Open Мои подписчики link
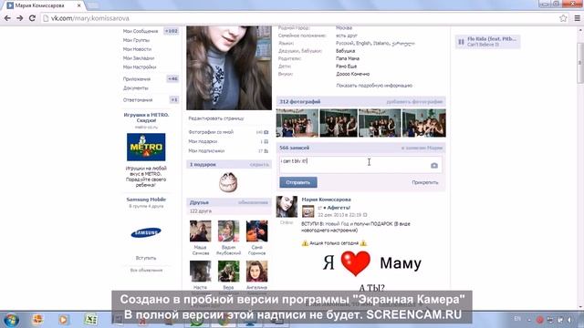 pos(206,150)
